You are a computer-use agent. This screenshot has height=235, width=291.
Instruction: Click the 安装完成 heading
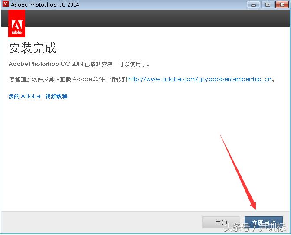pyautogui.click(x=33, y=48)
